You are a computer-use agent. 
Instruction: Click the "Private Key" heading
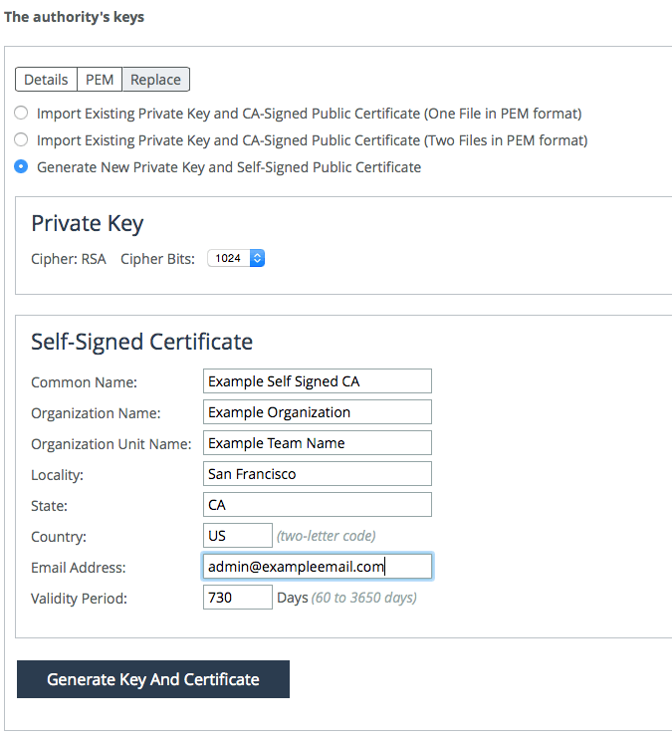pyautogui.click(x=88, y=224)
